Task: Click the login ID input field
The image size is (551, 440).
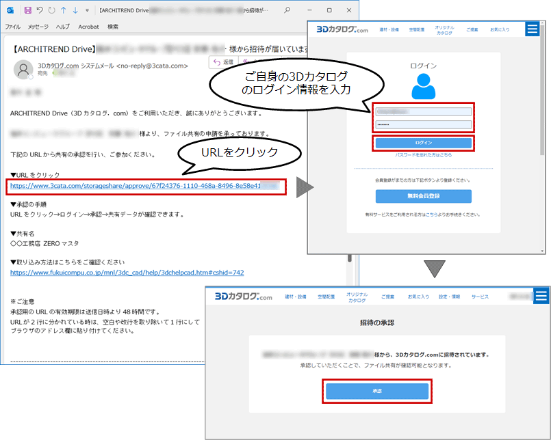Action: point(424,111)
